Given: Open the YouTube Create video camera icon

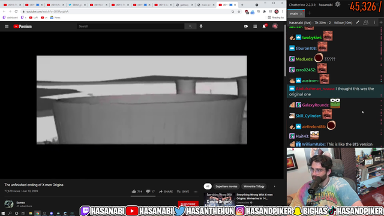Looking at the screenshot, I should point(246,26).
